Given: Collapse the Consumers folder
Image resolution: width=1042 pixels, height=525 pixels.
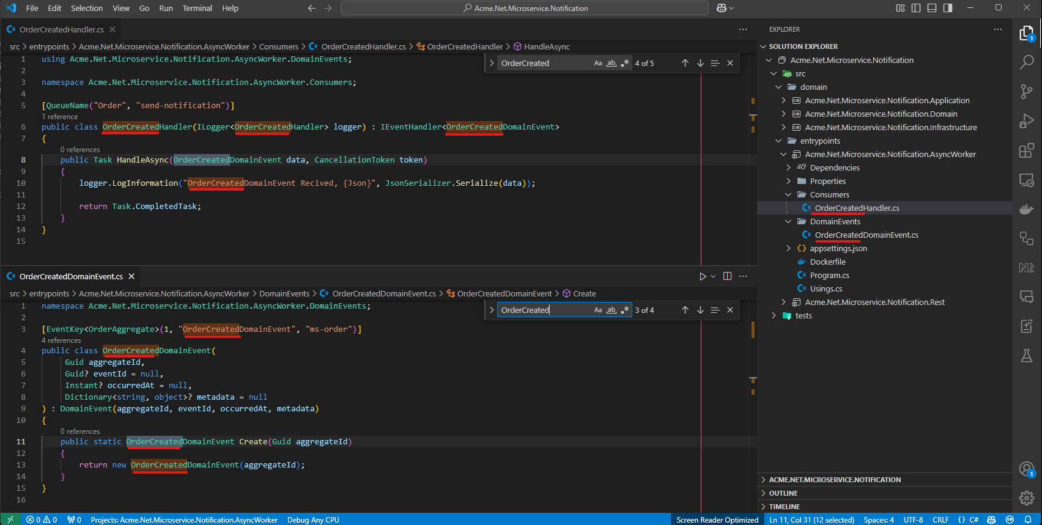Looking at the screenshot, I should pyautogui.click(x=788, y=194).
